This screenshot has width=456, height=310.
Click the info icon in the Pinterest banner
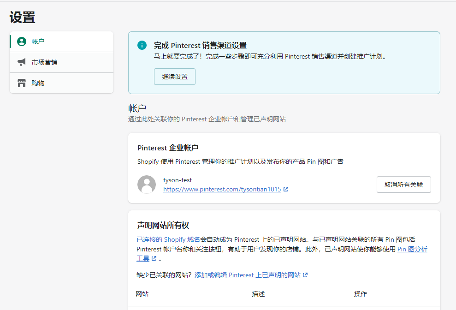(142, 45)
